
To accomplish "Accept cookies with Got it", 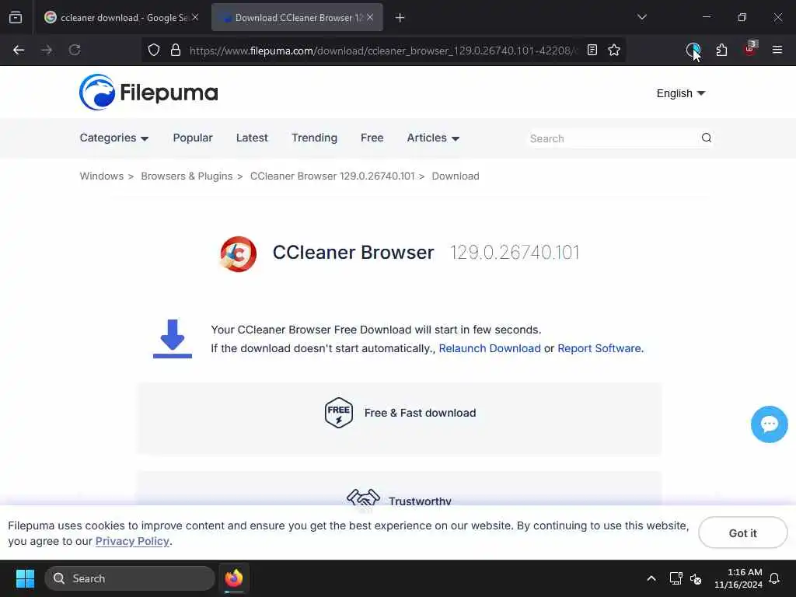I will [742, 533].
